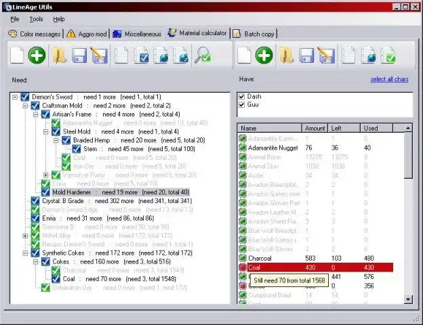Click the globe document icon beside the magnifier
The image size is (423, 325).
coord(181,56)
